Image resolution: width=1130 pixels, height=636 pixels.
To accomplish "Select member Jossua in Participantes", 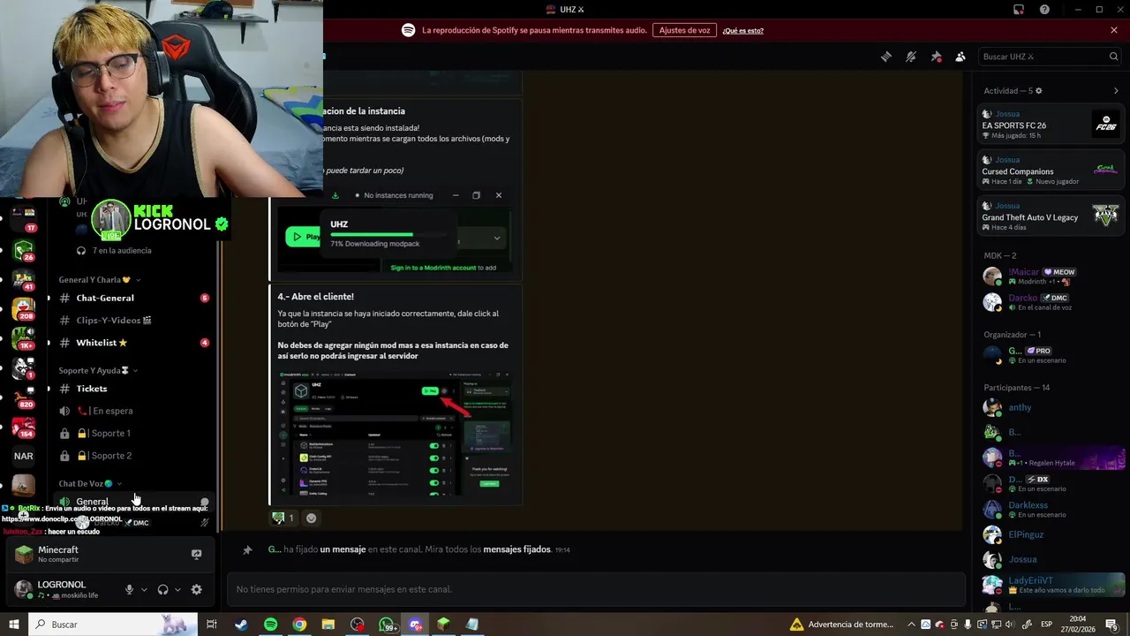I will tap(1051, 559).
